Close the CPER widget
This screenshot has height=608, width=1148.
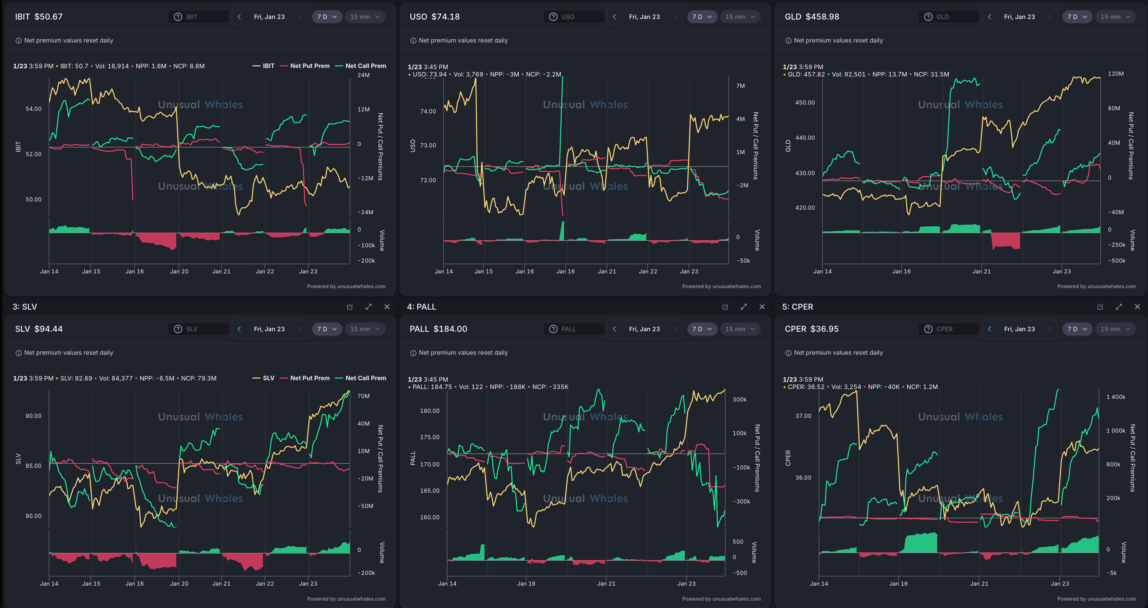1137,307
